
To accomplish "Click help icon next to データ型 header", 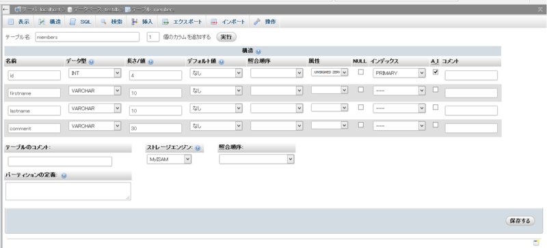I will (92, 62).
